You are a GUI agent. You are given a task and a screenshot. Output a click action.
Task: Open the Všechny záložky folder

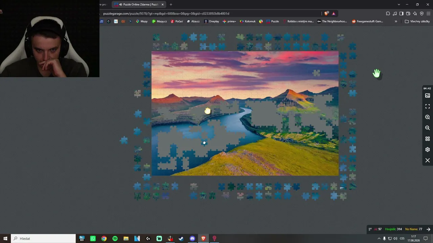click(417, 21)
